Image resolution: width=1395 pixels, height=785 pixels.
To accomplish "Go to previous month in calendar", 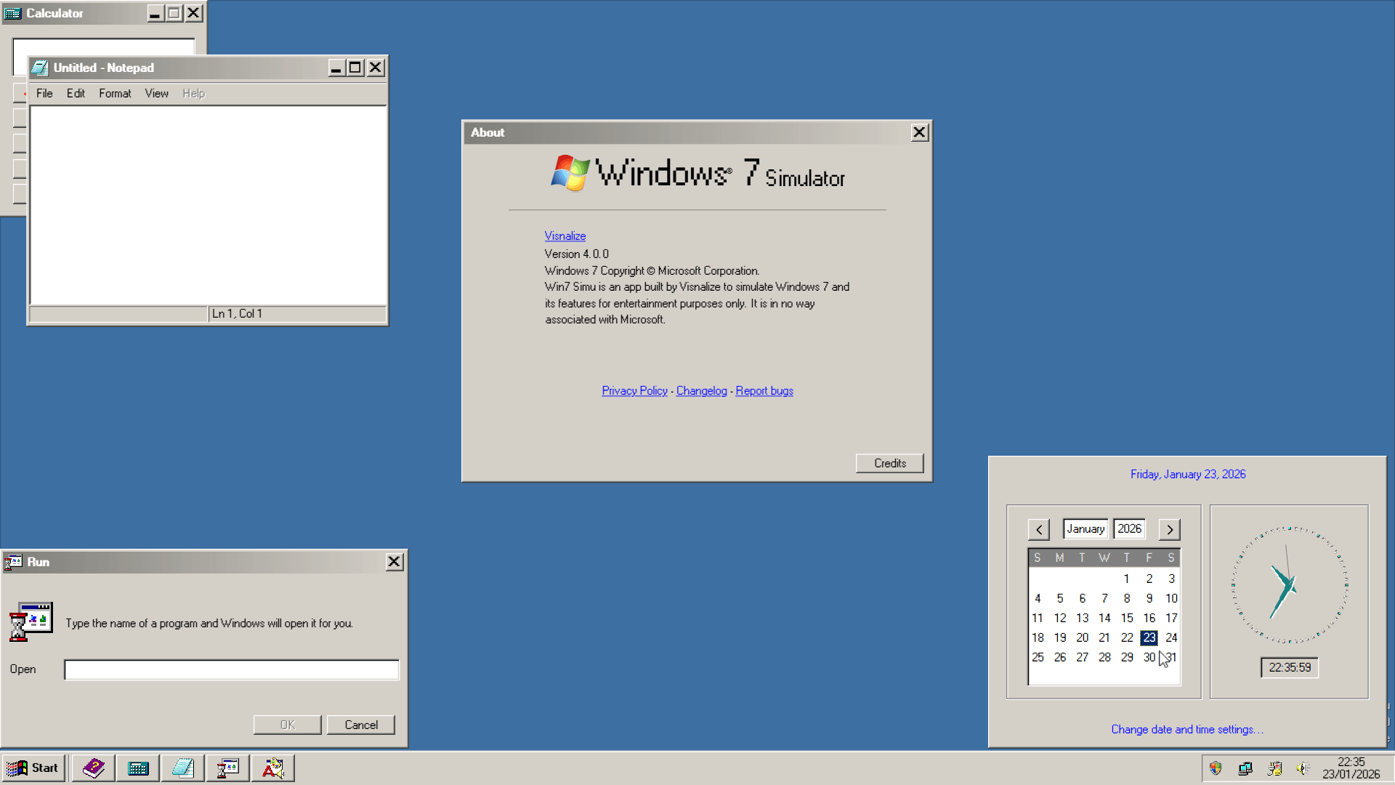I will click(1039, 530).
